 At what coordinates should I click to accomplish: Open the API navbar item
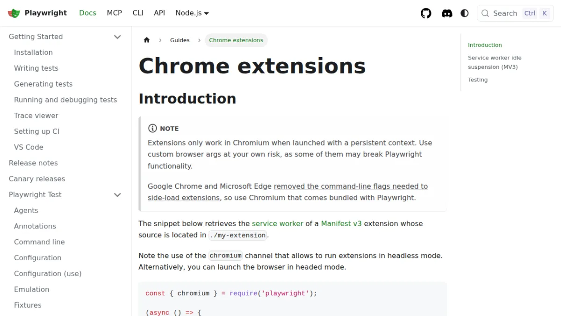click(x=159, y=13)
